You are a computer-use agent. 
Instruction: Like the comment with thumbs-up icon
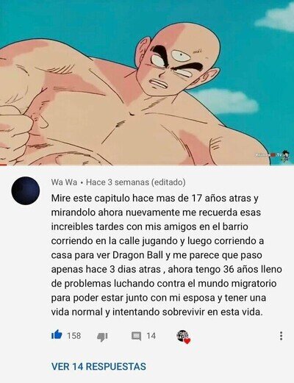[57, 335]
